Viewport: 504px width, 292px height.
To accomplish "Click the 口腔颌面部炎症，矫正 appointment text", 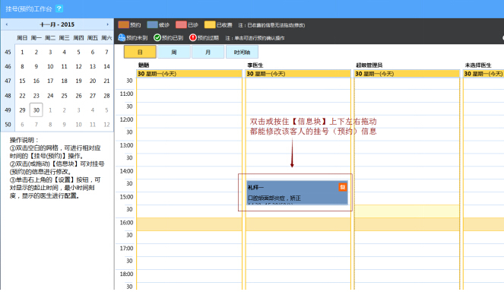I will click(274, 198).
